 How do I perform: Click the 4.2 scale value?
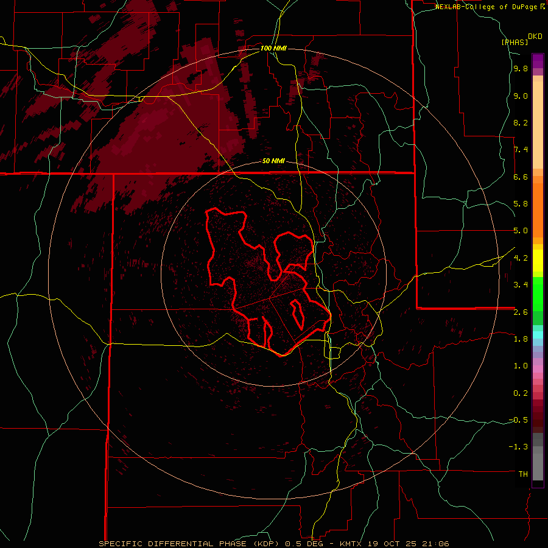point(521,258)
